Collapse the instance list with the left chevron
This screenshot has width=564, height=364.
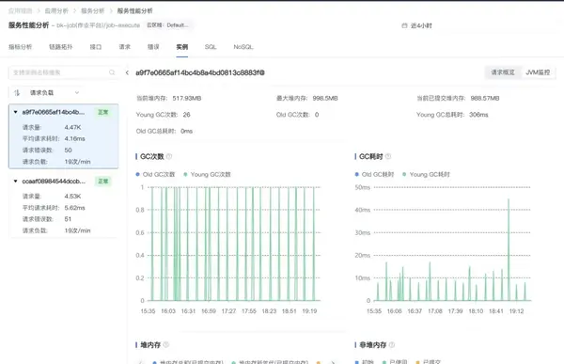coord(127,72)
